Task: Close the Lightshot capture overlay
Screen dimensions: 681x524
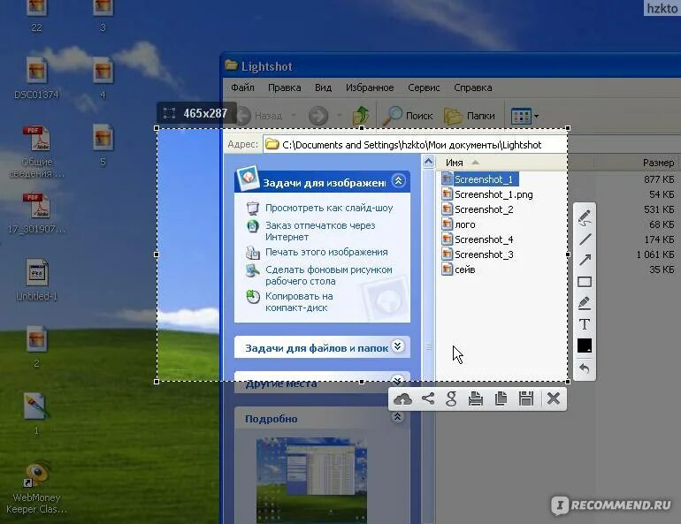Action: [x=554, y=399]
